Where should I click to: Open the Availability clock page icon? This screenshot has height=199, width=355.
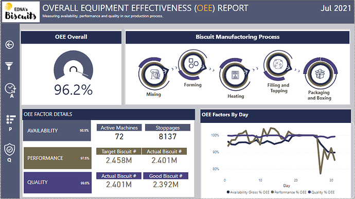coord(10,91)
